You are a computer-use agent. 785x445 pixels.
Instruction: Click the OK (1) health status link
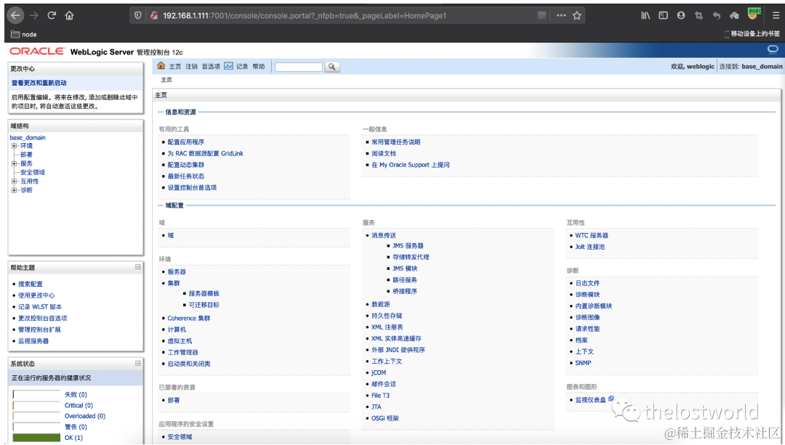click(x=73, y=438)
